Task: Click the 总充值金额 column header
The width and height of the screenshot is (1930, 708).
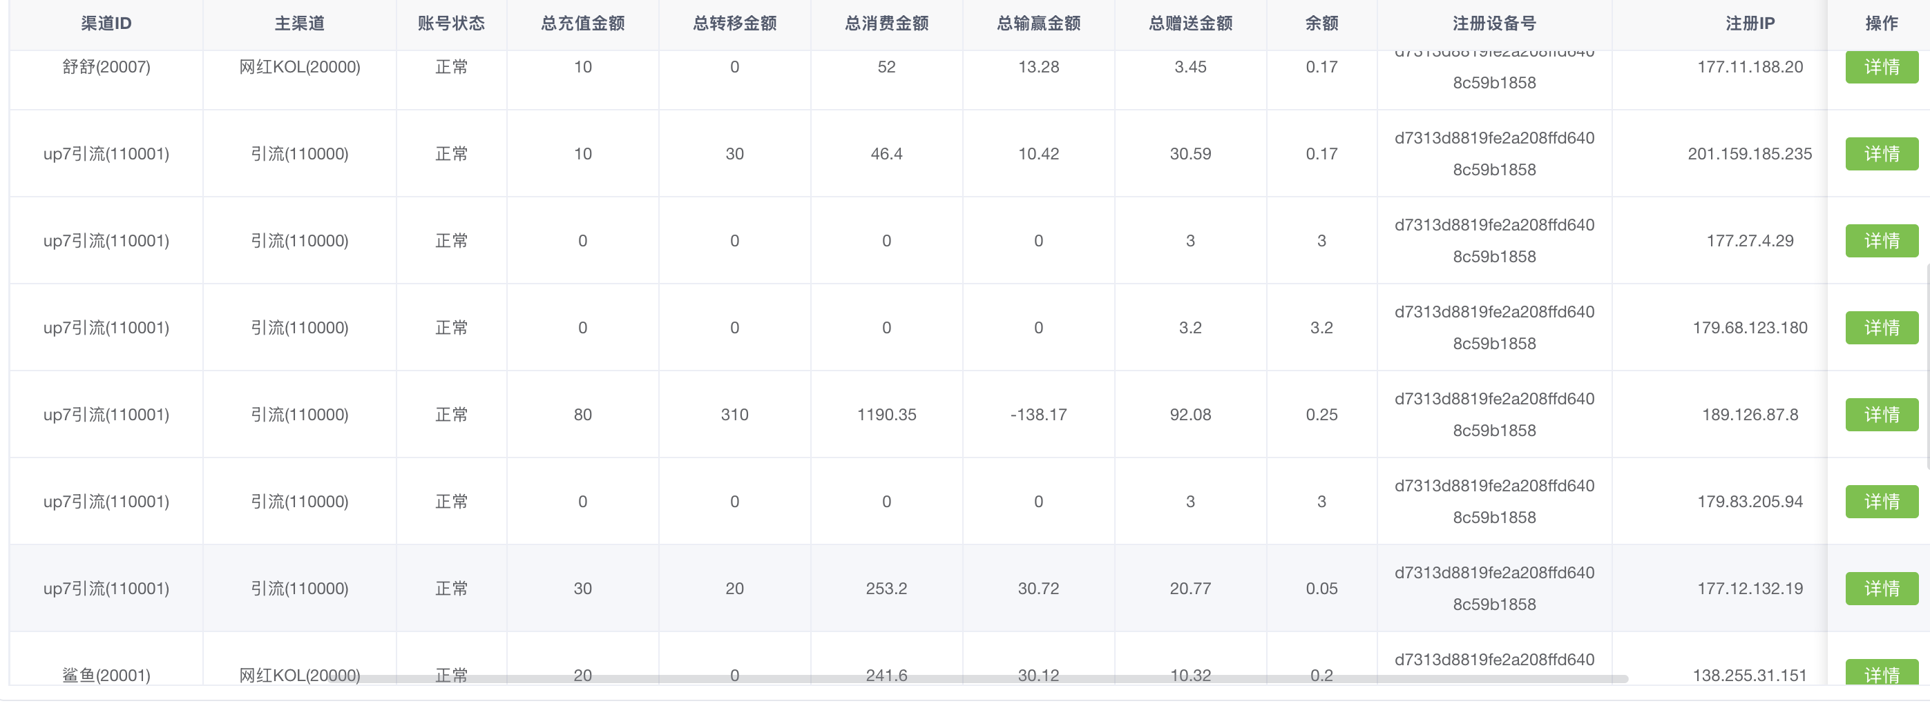Action: click(x=583, y=23)
